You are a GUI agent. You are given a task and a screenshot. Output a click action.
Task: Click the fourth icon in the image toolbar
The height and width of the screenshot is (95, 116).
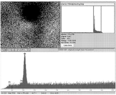[13, 50]
